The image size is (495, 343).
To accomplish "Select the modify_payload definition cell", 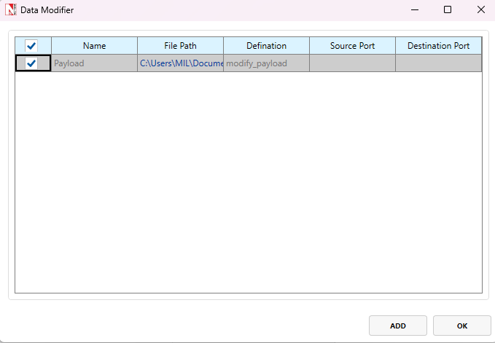I will pyautogui.click(x=266, y=63).
